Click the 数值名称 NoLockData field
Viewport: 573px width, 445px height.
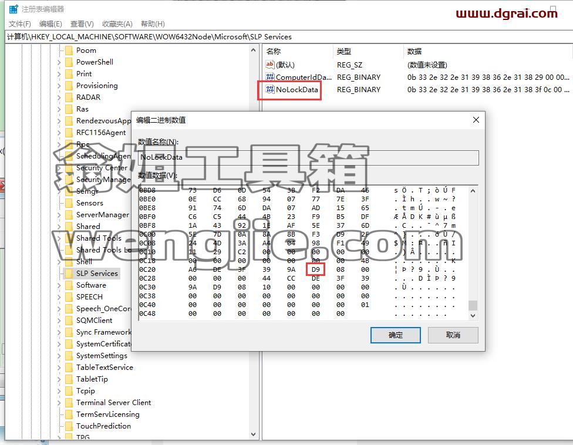pos(308,157)
